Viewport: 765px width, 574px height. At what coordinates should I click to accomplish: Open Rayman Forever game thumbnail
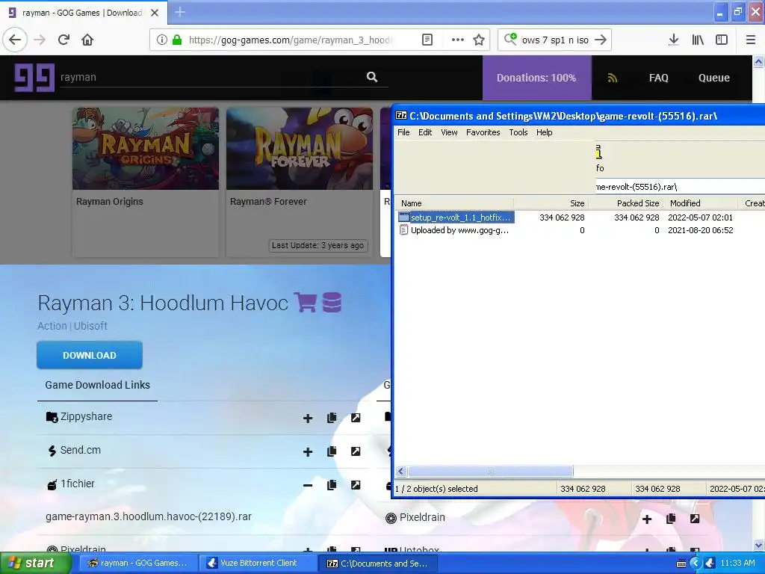pyautogui.click(x=300, y=149)
